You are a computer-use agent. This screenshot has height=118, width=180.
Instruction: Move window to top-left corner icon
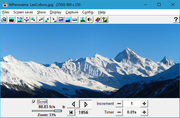click(33, 20)
